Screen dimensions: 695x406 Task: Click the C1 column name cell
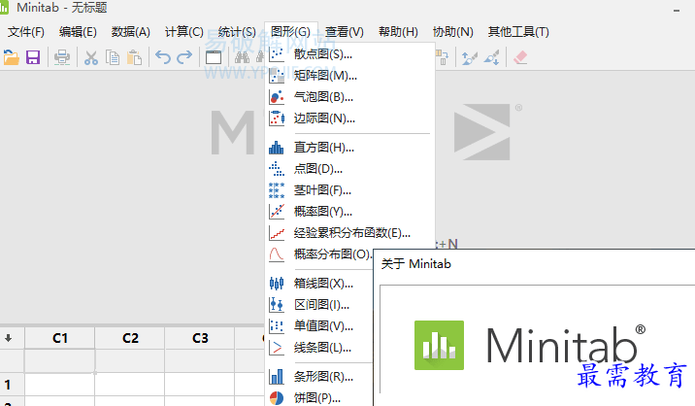[x=60, y=360]
